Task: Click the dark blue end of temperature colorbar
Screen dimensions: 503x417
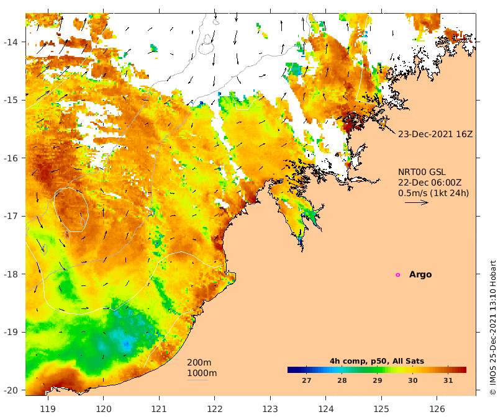Action: [x=291, y=370]
